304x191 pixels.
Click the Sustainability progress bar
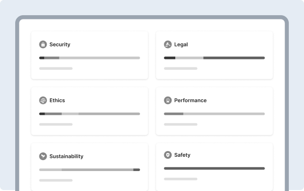click(x=90, y=170)
